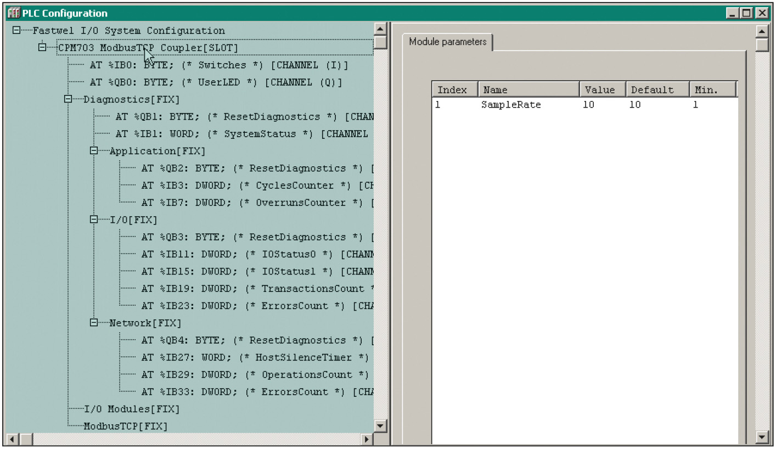
Task: Click the tree pane scroll right arrow
Action: point(367,439)
